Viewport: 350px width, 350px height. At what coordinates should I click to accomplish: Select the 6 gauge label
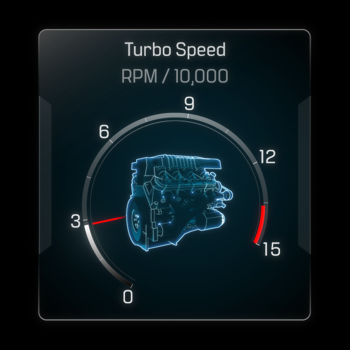click(104, 131)
